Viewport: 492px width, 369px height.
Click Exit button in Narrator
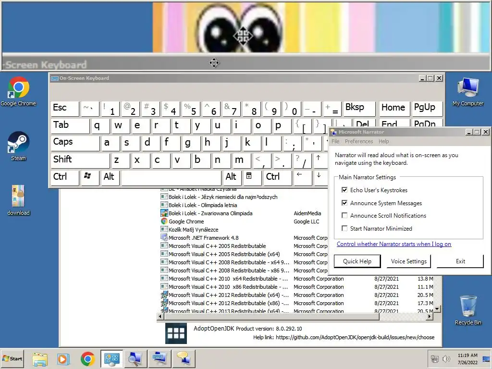460,261
